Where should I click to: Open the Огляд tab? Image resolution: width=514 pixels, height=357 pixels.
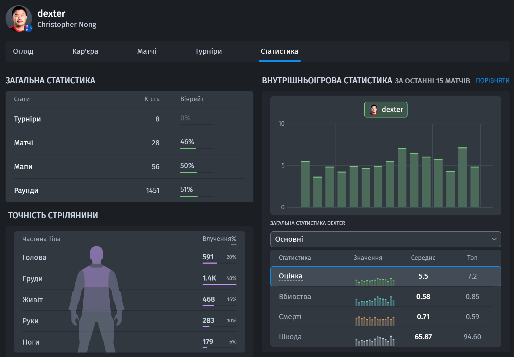click(23, 51)
